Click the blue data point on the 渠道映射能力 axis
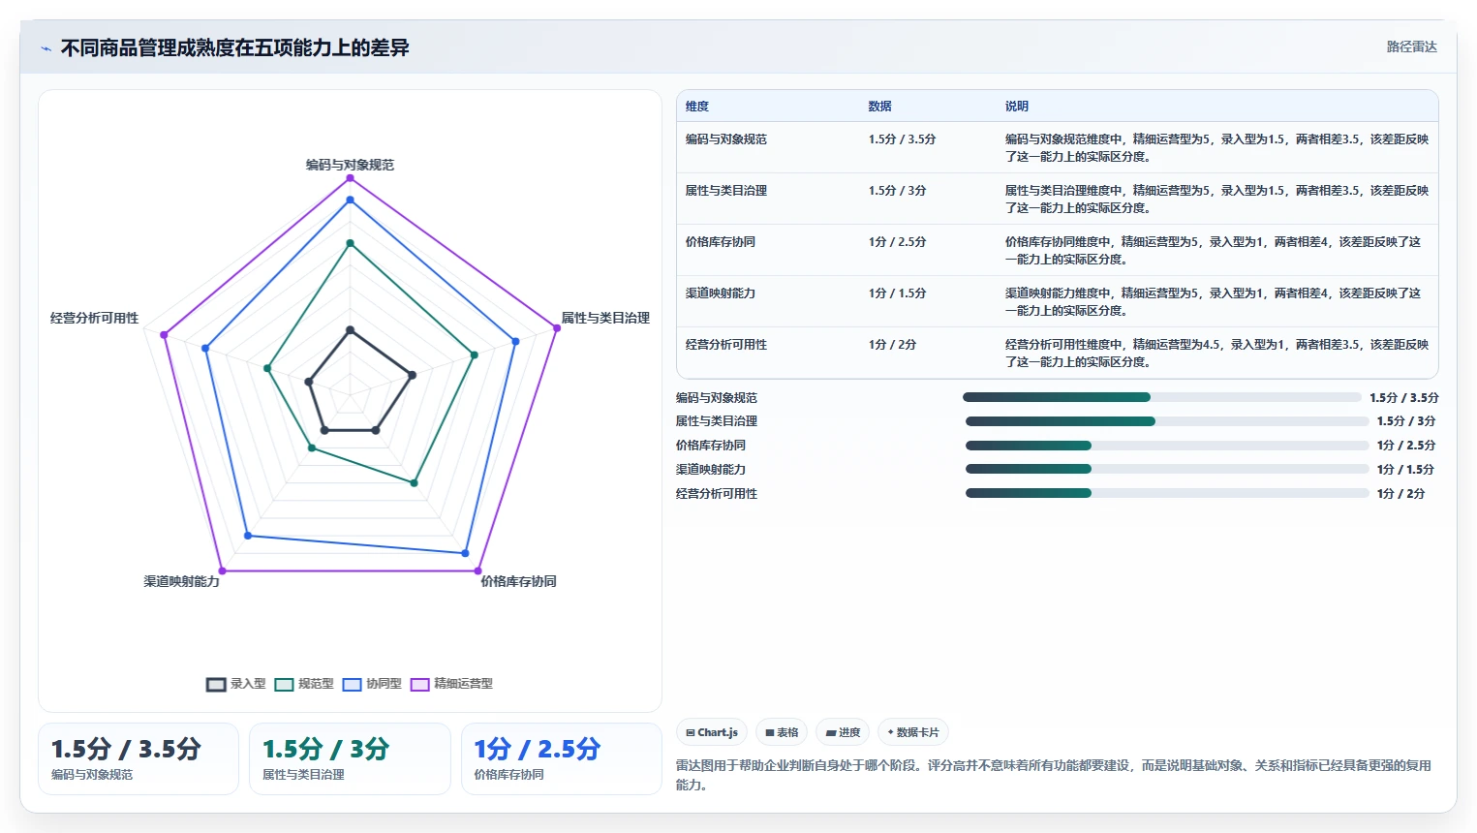This screenshot has width=1477, height=833. click(248, 535)
